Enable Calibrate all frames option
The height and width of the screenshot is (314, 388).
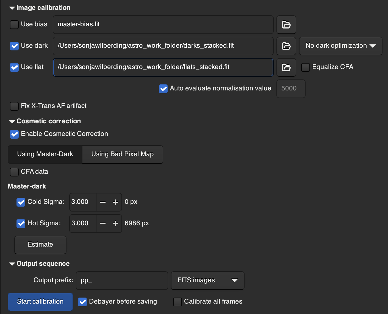pyautogui.click(x=178, y=302)
